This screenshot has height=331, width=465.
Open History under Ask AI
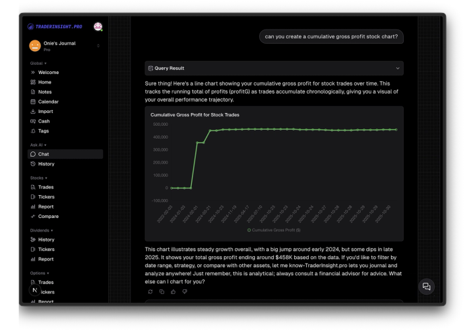point(46,164)
